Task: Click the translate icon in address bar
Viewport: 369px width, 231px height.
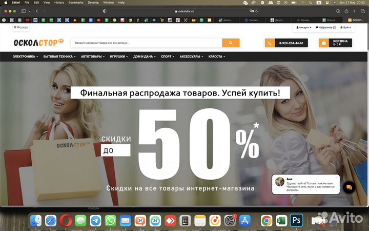Action: click(x=252, y=11)
